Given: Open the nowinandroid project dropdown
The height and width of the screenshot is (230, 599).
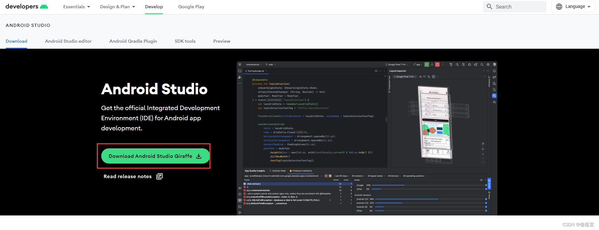Looking at the screenshot, I should pyautogui.click(x=254, y=65).
